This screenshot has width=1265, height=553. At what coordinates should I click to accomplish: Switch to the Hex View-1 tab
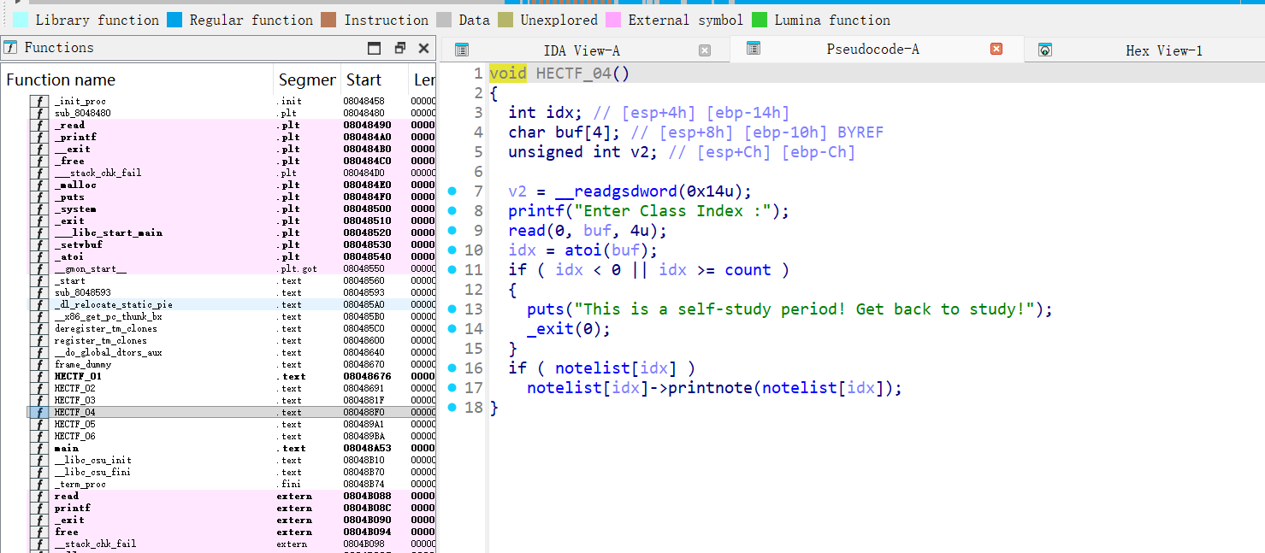pyautogui.click(x=1163, y=50)
